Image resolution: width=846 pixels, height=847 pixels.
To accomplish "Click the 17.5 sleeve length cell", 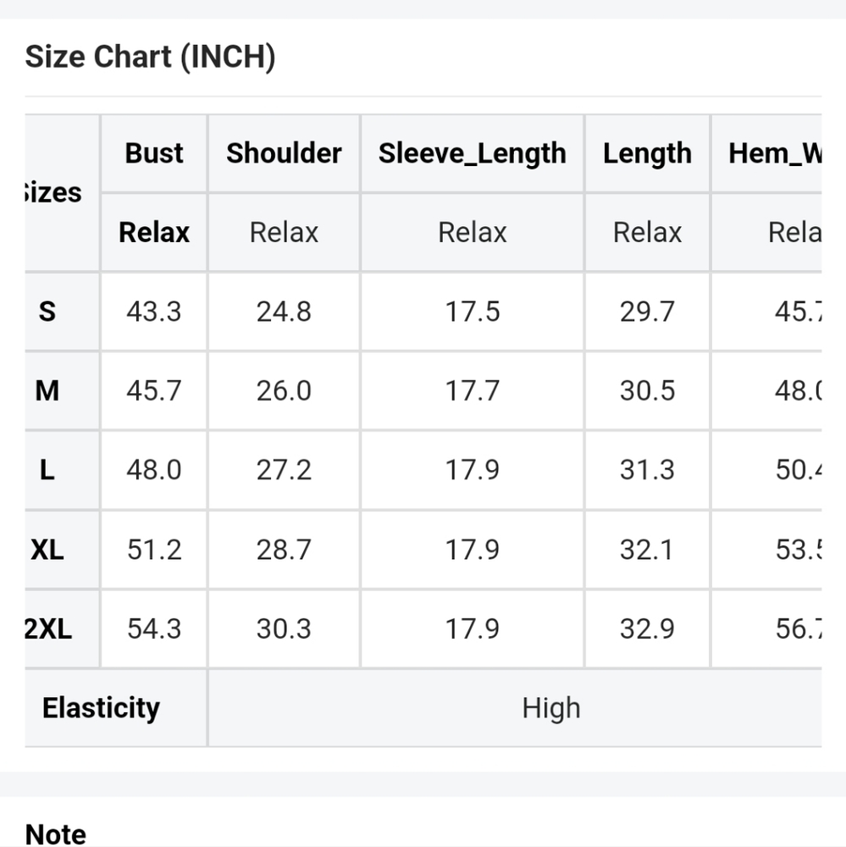I will pos(473,311).
